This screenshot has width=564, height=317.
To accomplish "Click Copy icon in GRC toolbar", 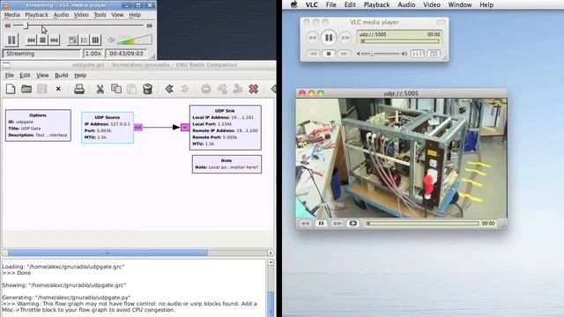I will click(x=116, y=89).
